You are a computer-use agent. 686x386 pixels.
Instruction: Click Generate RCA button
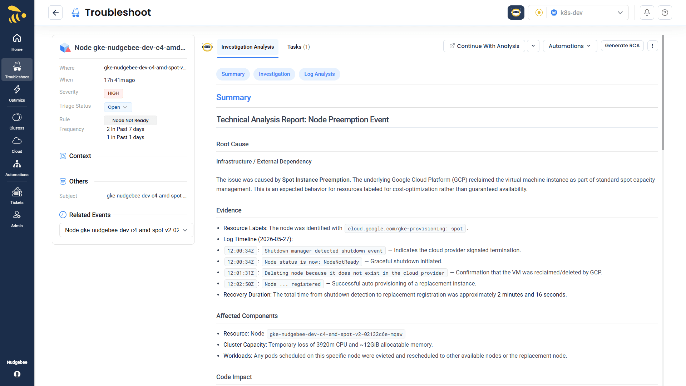point(622,45)
